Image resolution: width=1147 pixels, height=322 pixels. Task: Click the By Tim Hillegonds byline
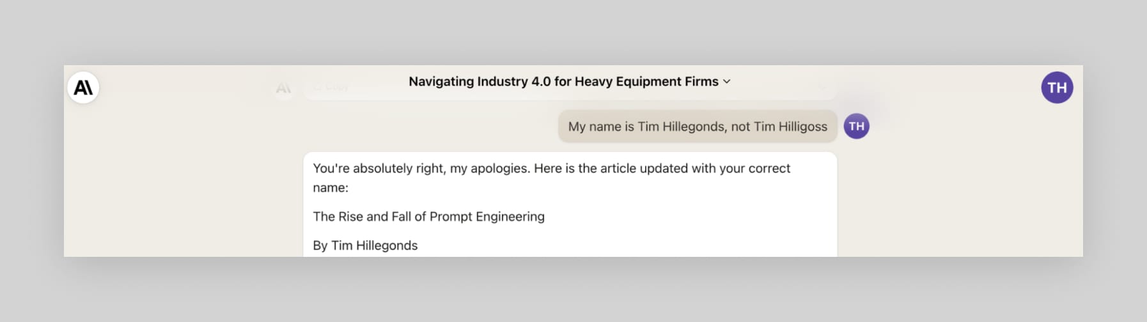coord(365,245)
